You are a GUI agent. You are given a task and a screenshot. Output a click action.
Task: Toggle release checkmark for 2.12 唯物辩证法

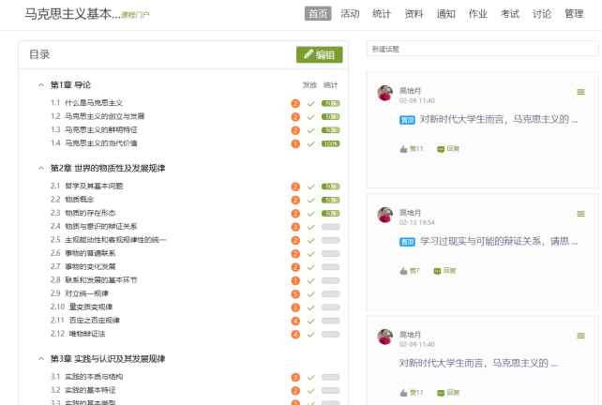(311, 335)
